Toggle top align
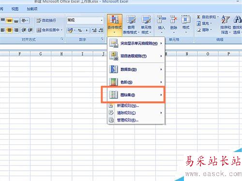 click(x=3, y=20)
